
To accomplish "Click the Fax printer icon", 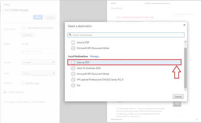I will coord(73,85).
